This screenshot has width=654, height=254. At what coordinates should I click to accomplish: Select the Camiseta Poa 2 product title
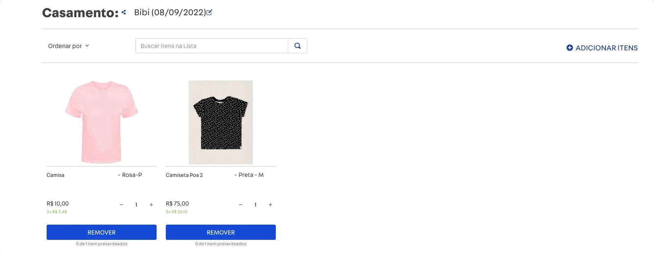(185, 175)
